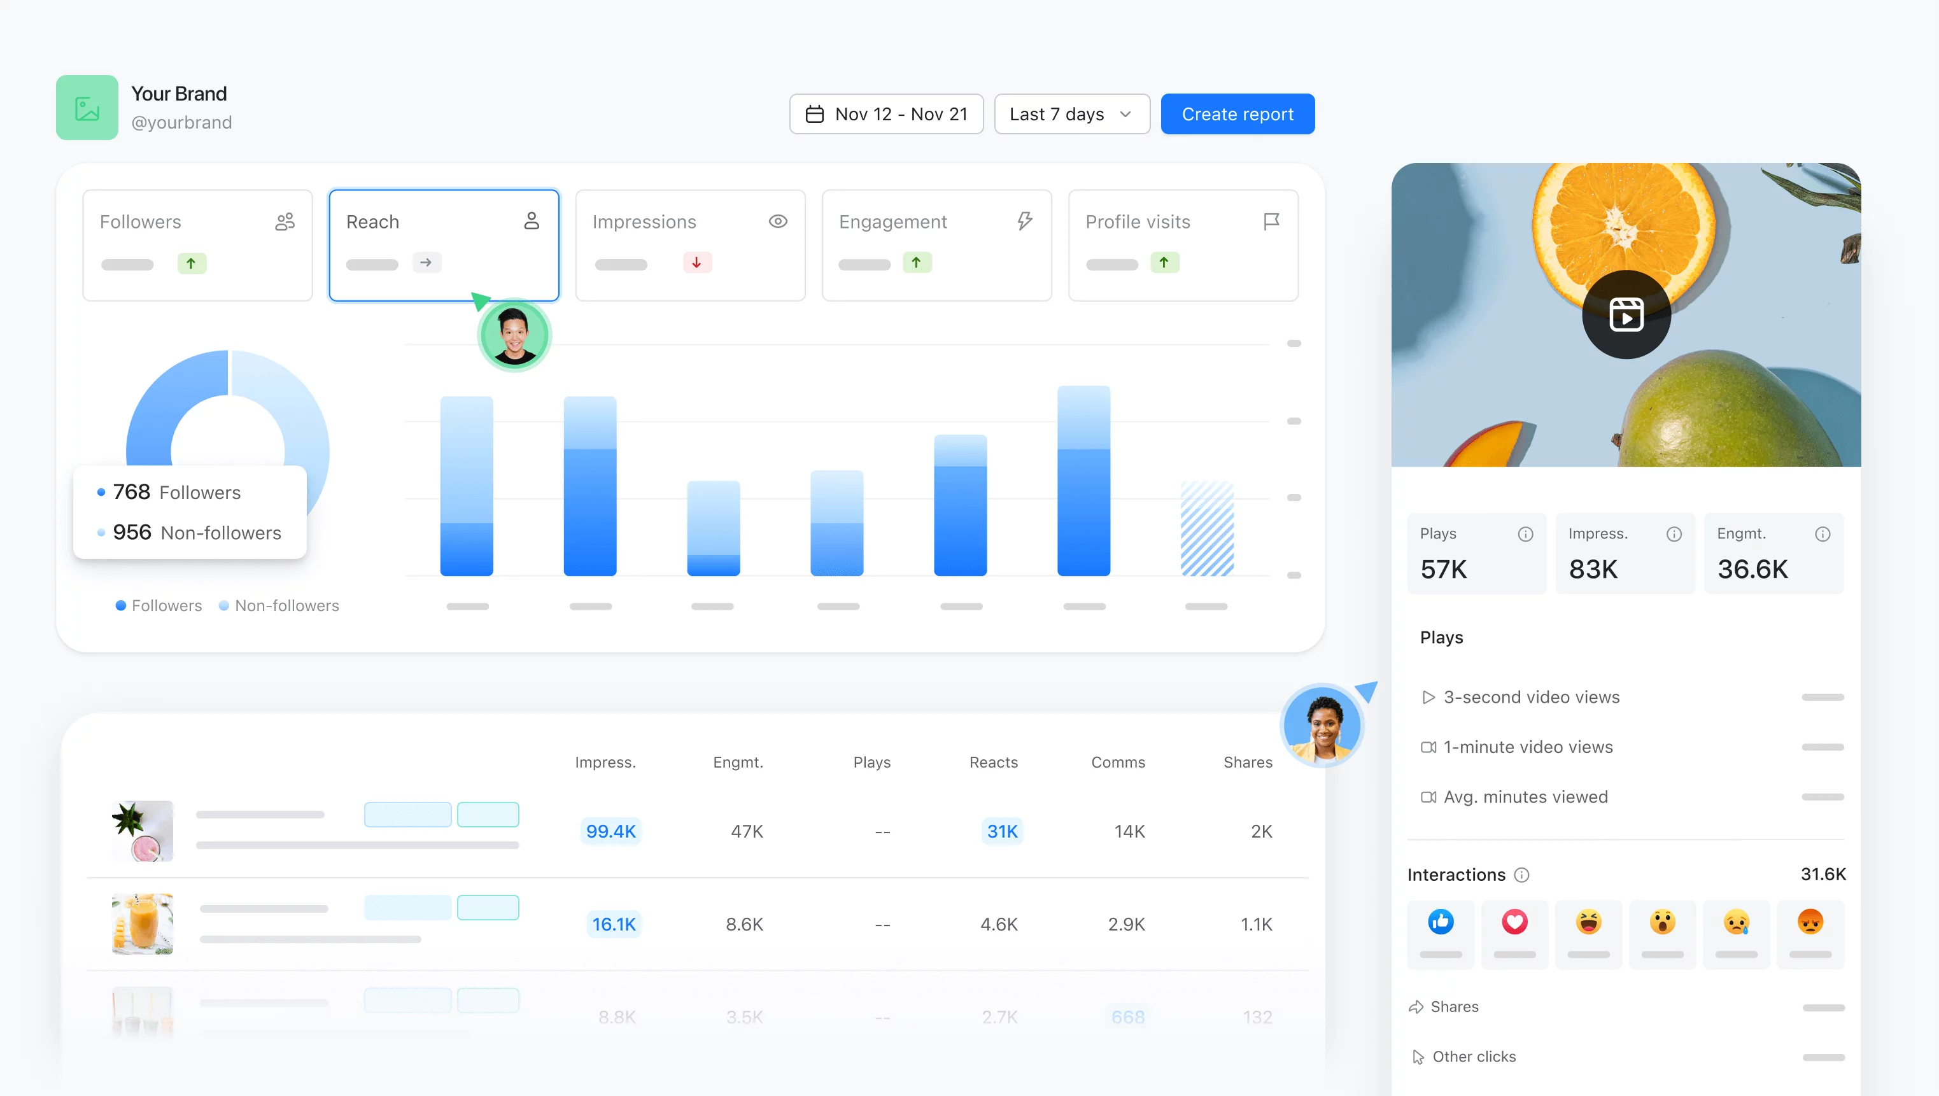
Task: Click the Reach tab to select it
Action: 444,244
